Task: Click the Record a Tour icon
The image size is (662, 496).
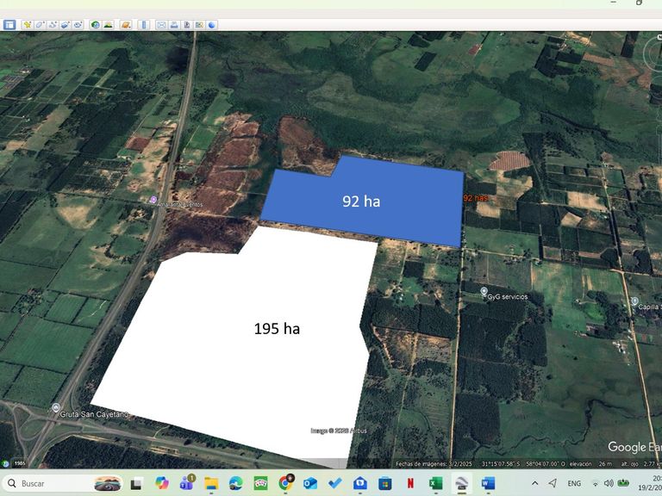Action: tap(78, 25)
